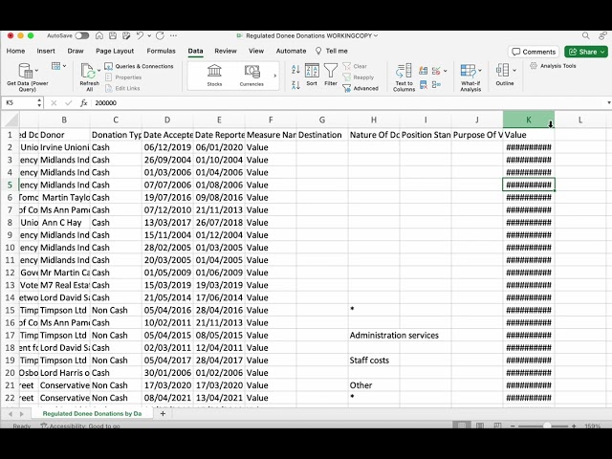The image size is (612, 459).
Task: Select the Stocks data type
Action: pos(214,76)
